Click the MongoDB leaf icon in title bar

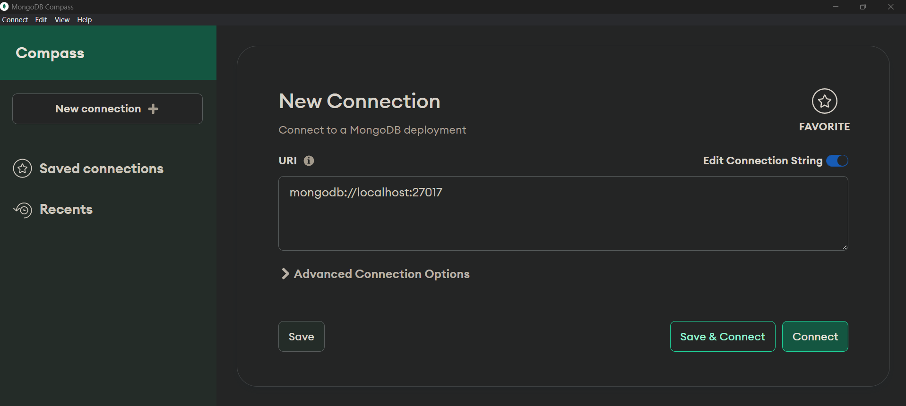[4, 7]
